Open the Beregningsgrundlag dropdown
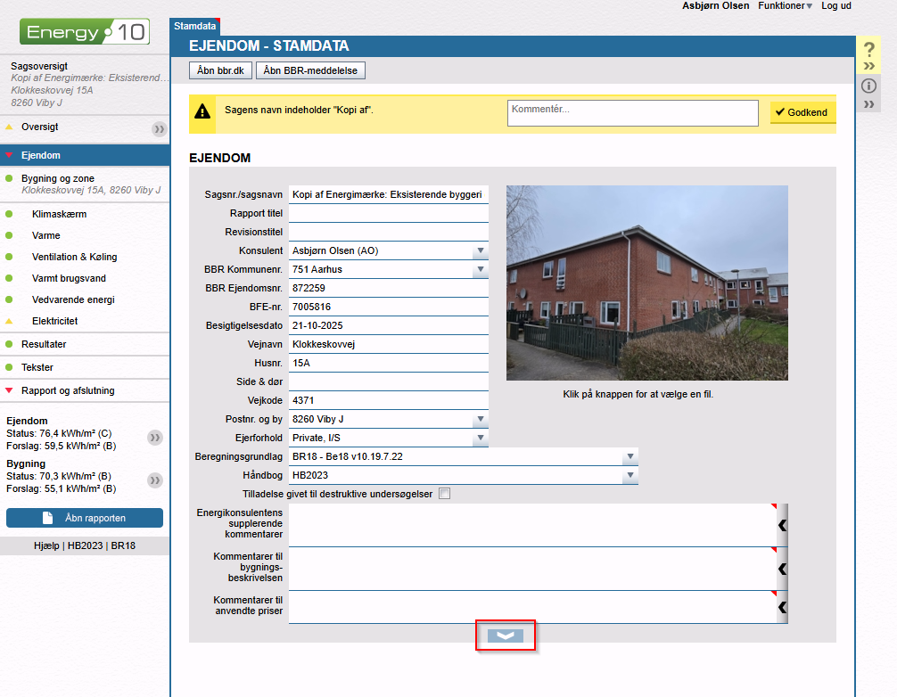The height and width of the screenshot is (697, 897). click(630, 457)
